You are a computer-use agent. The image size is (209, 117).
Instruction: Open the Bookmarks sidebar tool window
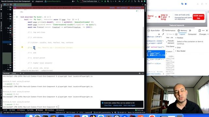tap(1, 103)
